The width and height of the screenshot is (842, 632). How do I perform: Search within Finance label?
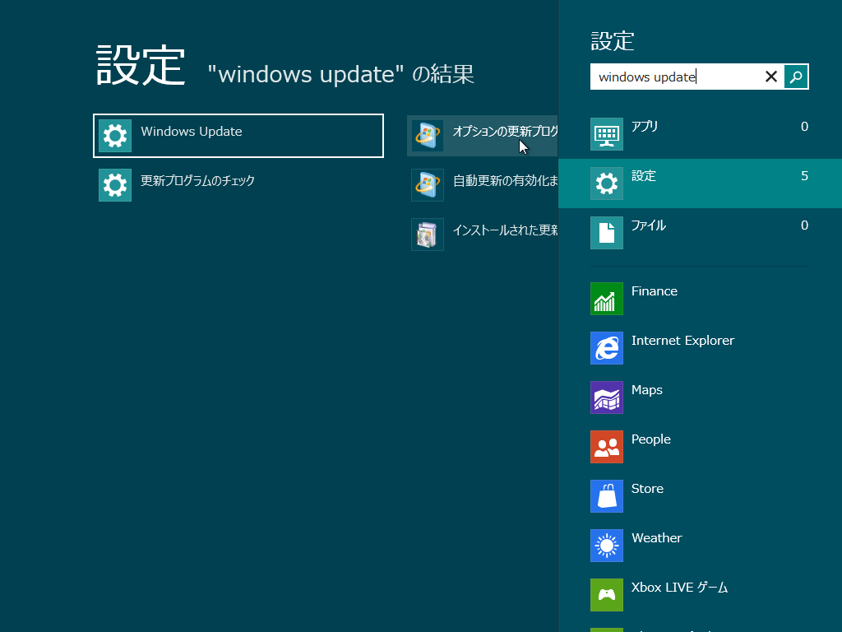point(654,291)
